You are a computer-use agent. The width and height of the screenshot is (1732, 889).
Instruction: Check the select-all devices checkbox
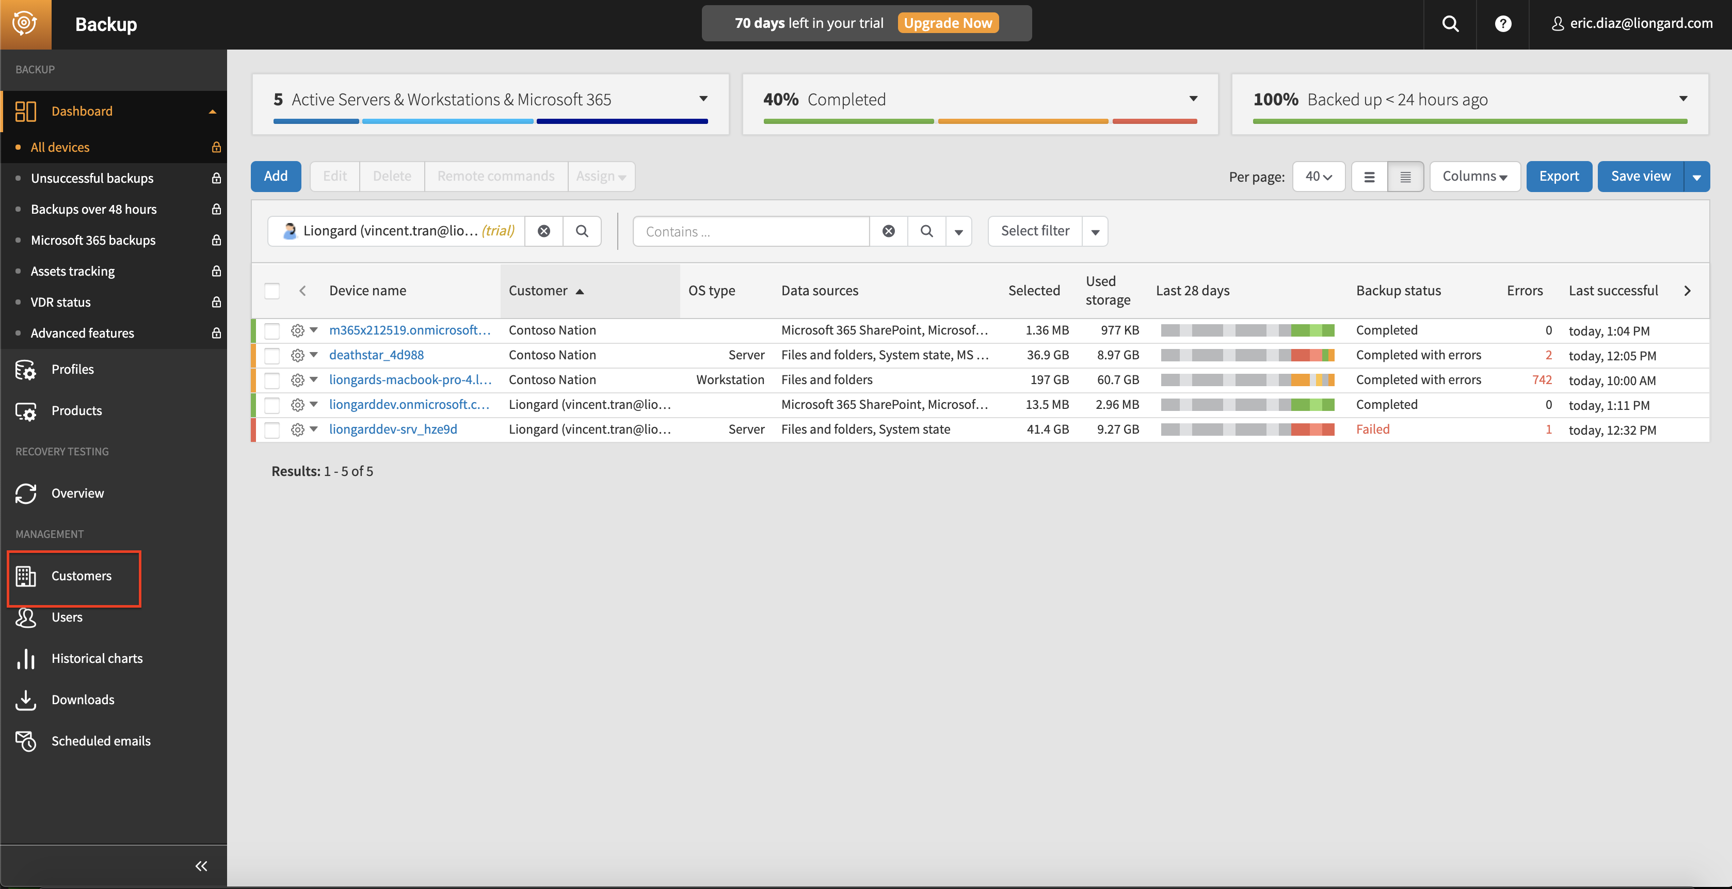(271, 291)
